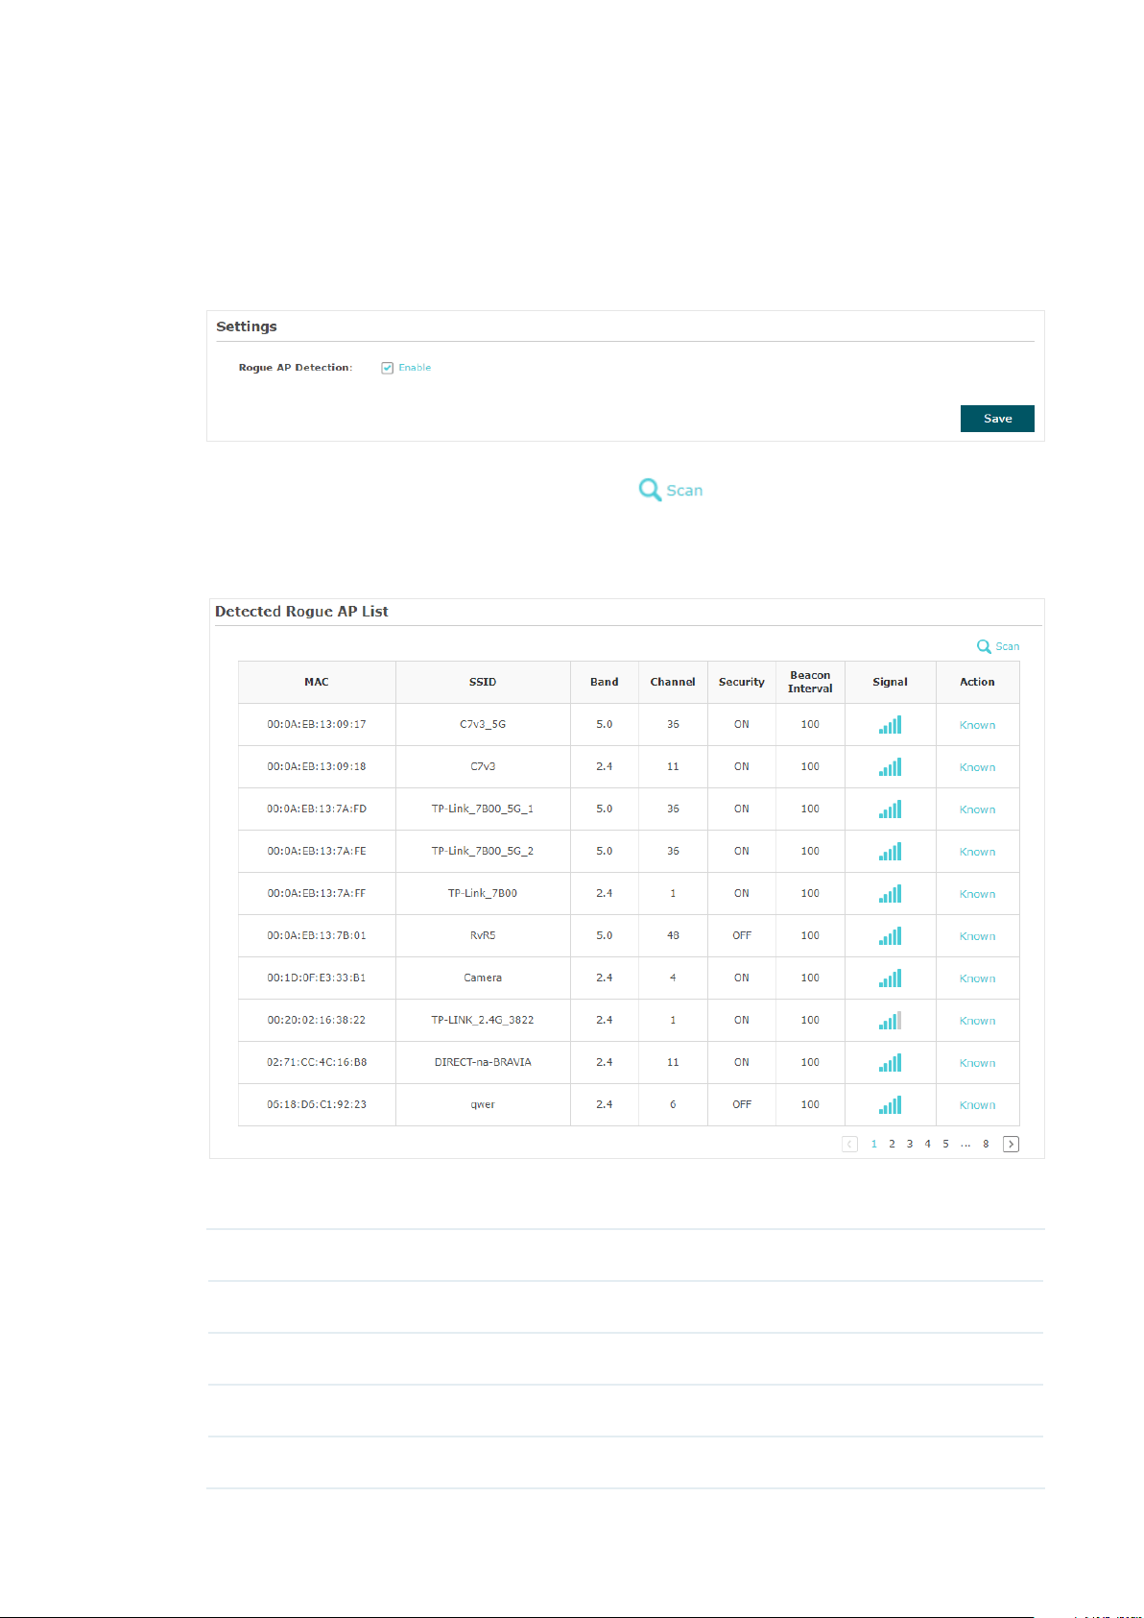The width and height of the screenshot is (1144, 1618).
Task: Select MAC address 00:0A:EB:13:7A:FE
Action: coord(317,851)
